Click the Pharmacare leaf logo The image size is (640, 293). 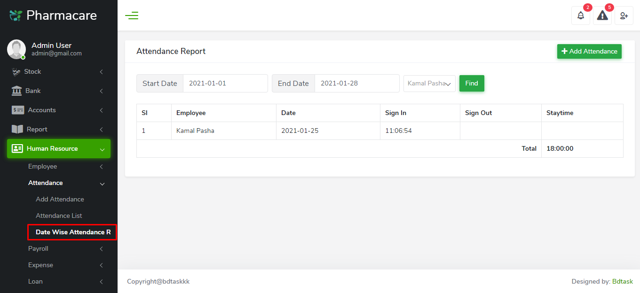(x=16, y=15)
